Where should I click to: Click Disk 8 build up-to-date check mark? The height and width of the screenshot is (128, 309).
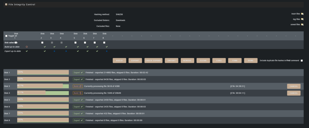[x=107, y=47]
